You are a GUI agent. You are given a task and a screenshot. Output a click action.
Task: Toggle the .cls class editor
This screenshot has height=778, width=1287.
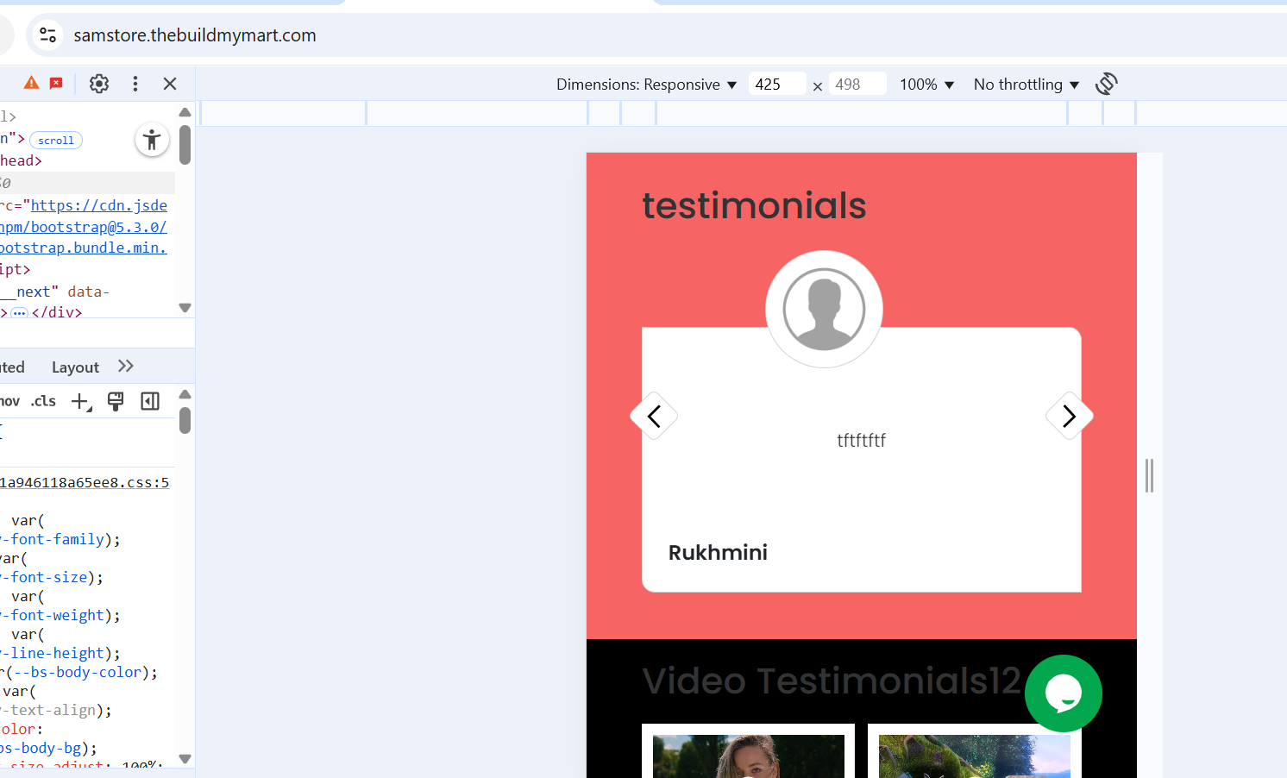coord(43,401)
